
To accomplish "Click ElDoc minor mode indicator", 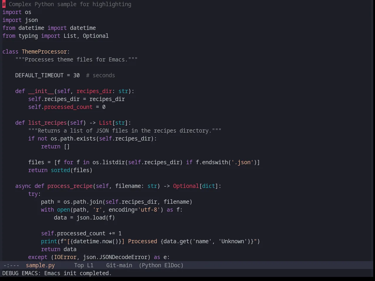I will click(173, 265).
